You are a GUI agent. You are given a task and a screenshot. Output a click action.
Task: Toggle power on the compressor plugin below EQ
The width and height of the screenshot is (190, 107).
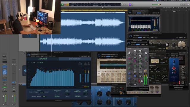(x=131, y=36)
